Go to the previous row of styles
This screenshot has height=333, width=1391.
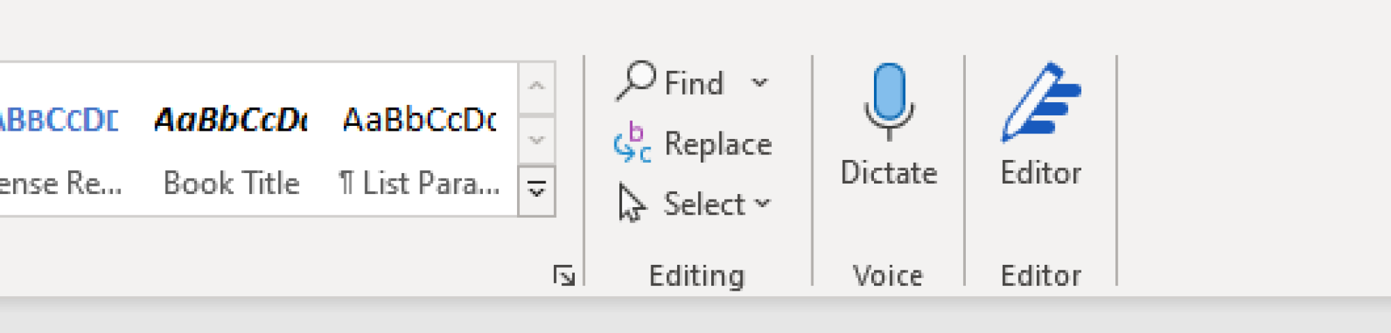click(536, 88)
